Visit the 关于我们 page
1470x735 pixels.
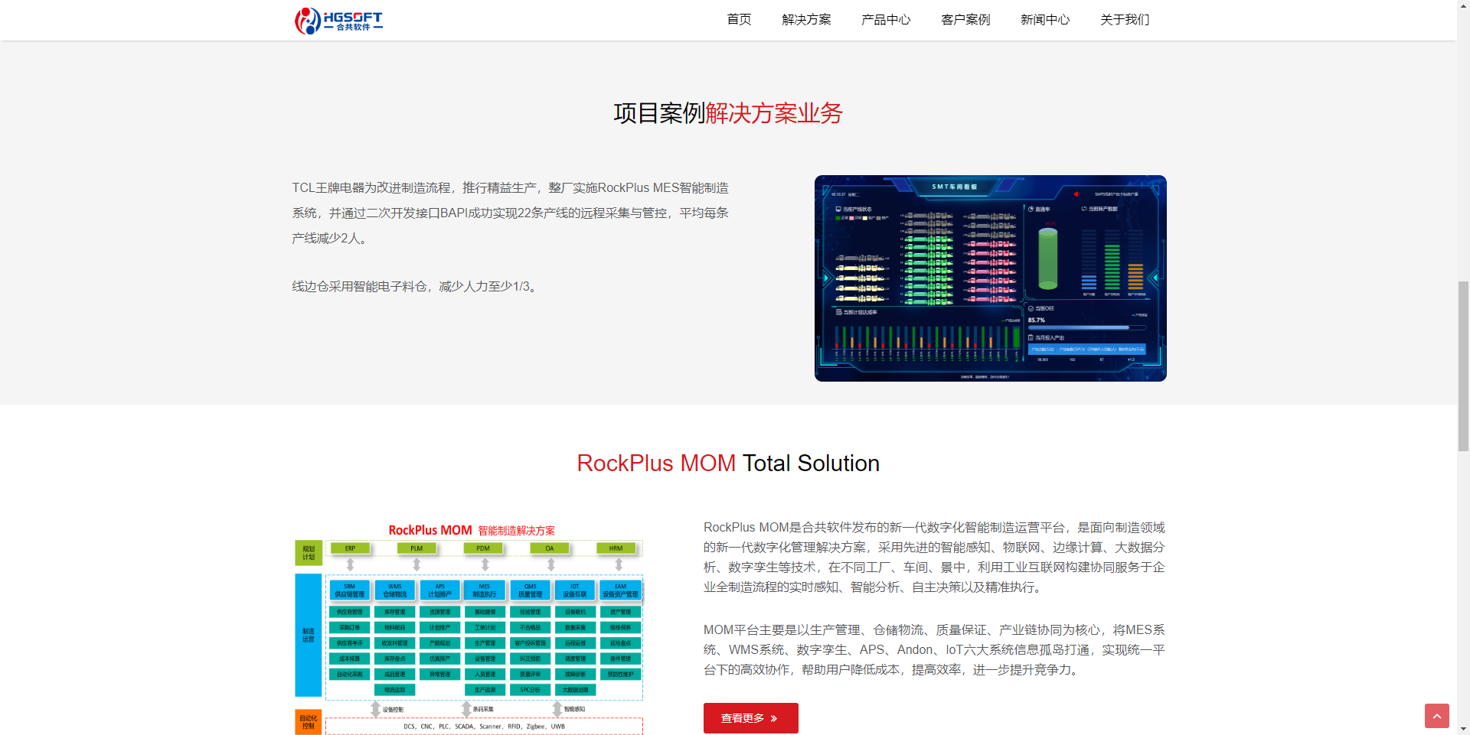click(x=1125, y=20)
